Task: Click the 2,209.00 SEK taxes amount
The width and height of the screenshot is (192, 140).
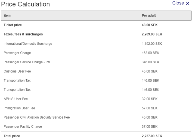Action: pos(152,34)
